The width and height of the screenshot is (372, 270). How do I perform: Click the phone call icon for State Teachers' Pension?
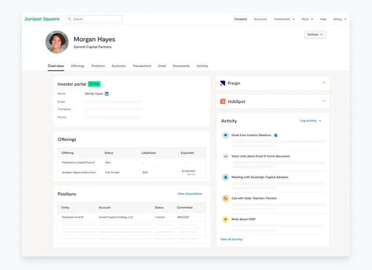tap(225, 198)
